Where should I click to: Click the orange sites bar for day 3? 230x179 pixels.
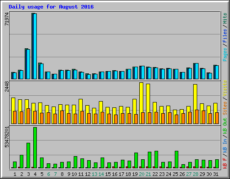28,116
